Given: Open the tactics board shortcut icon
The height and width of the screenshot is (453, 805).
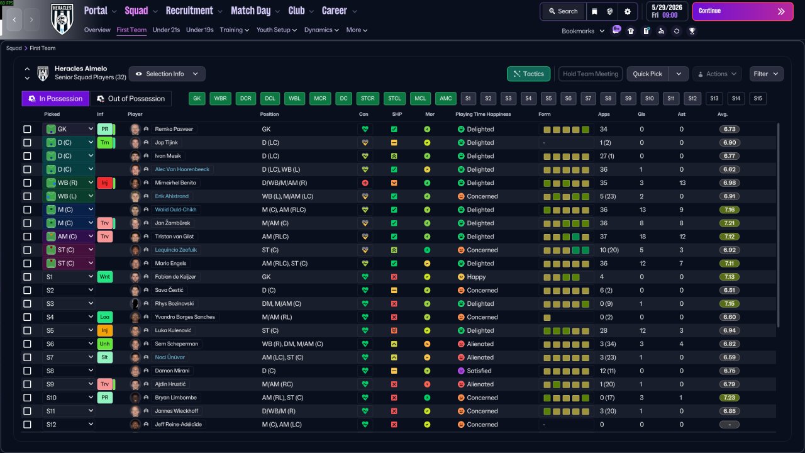Looking at the screenshot, I should tap(646, 31).
